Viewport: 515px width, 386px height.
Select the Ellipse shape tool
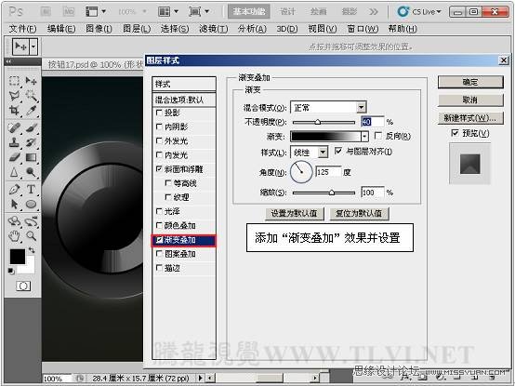pyautogui.click(x=31, y=205)
